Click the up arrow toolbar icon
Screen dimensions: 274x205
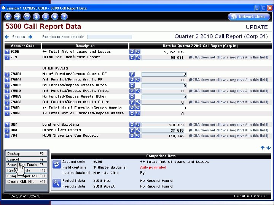pos(27,17)
